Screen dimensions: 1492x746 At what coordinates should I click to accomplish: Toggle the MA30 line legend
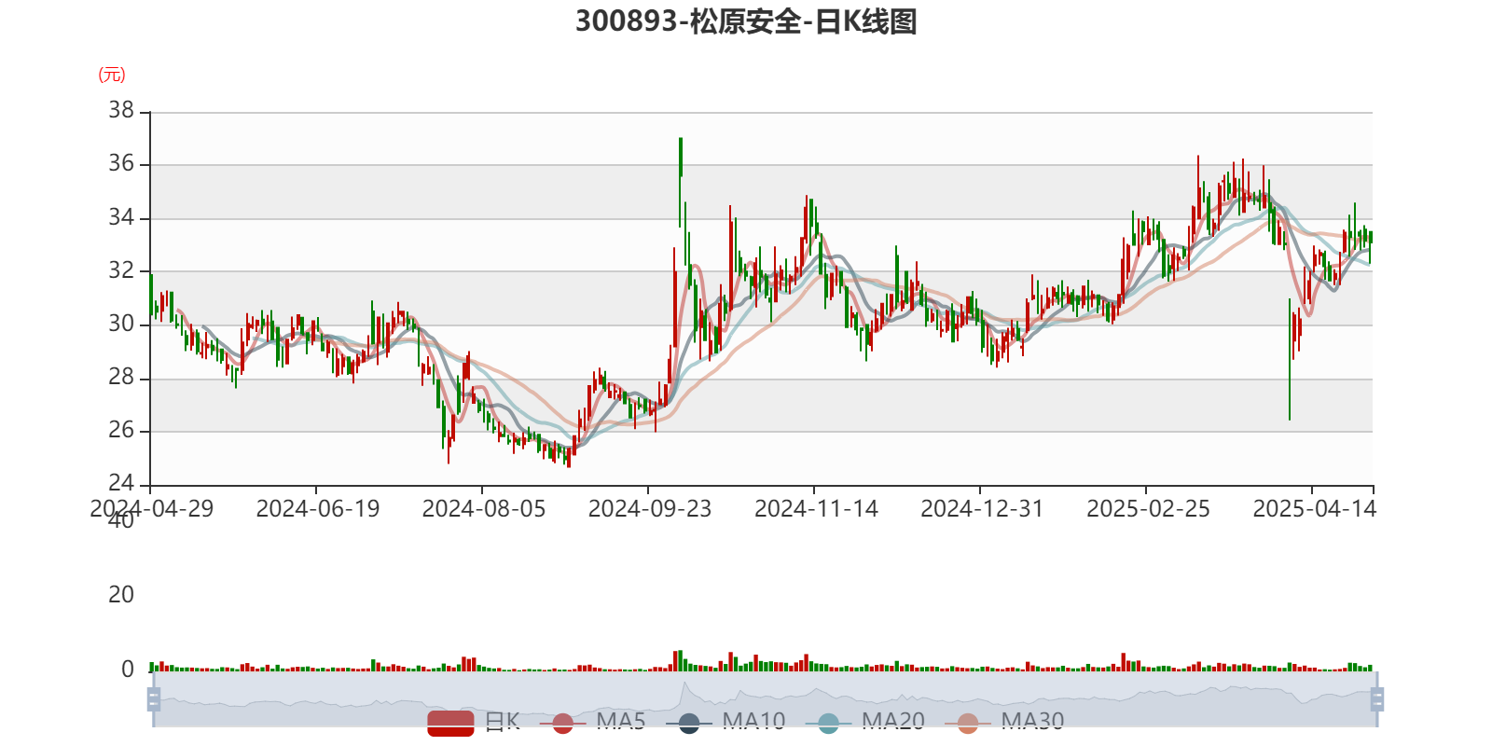(1004, 722)
